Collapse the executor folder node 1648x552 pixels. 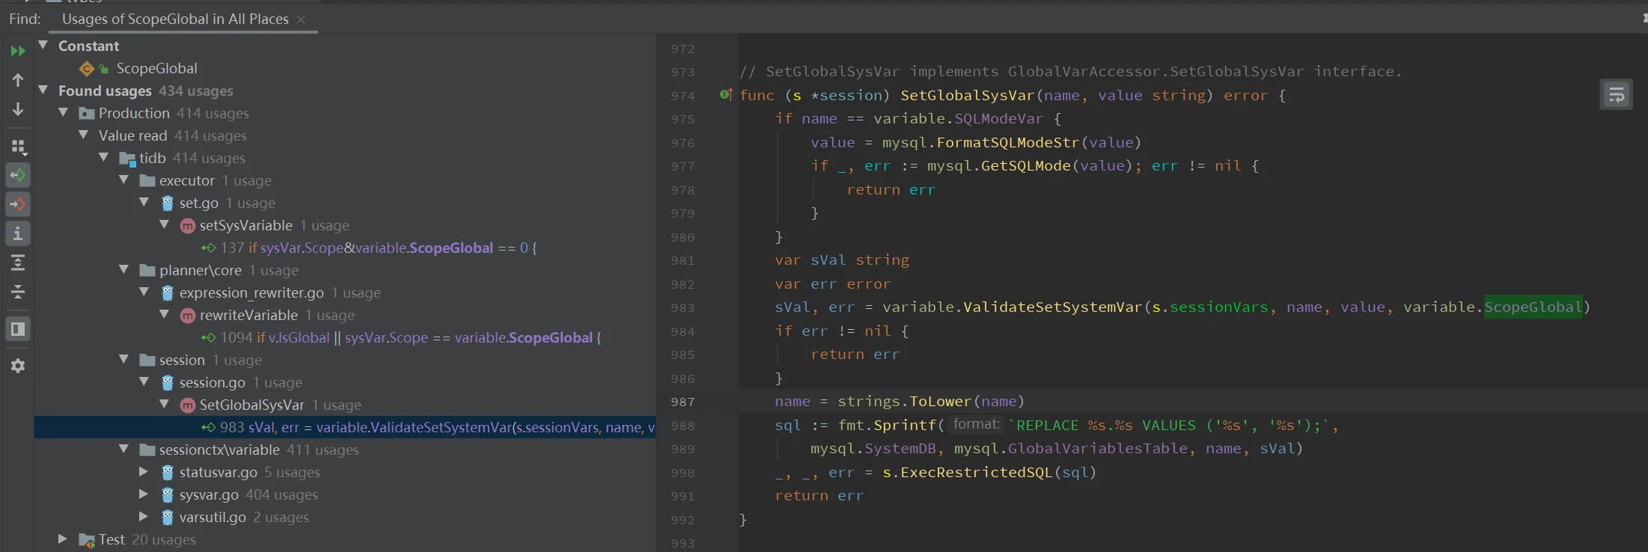tap(123, 180)
